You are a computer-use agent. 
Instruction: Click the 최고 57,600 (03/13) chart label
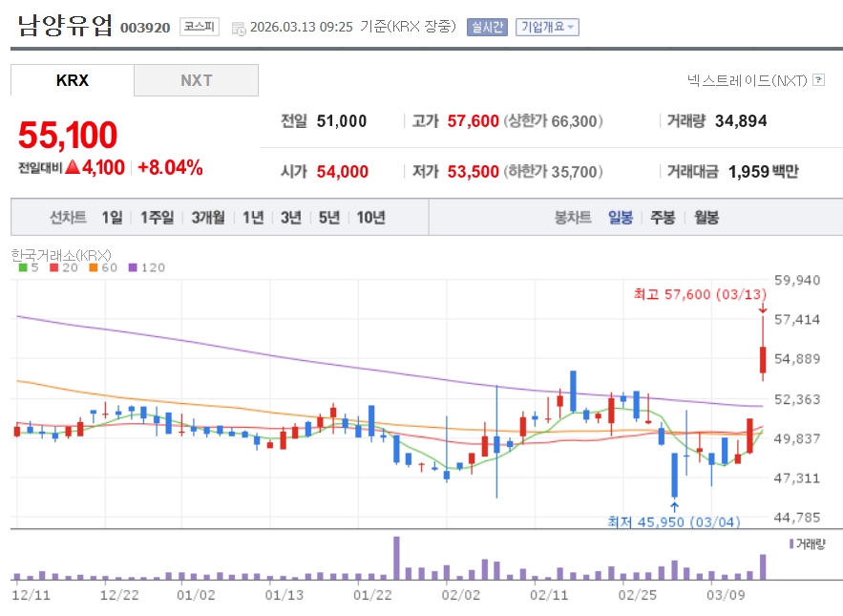pos(700,294)
